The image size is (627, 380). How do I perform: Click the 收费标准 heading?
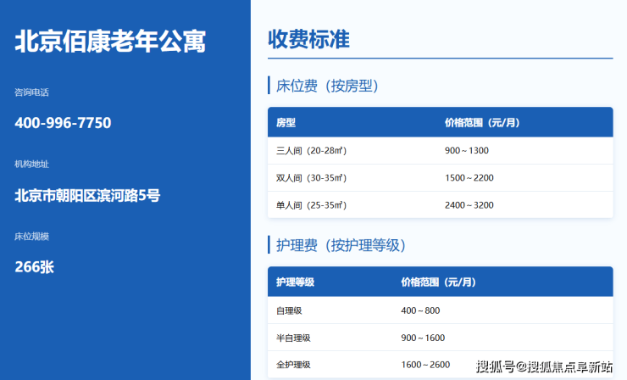tap(308, 39)
